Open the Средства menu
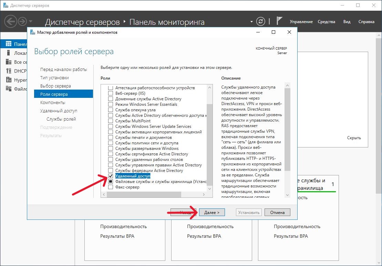The image size is (382, 266). pyautogui.click(x=326, y=22)
